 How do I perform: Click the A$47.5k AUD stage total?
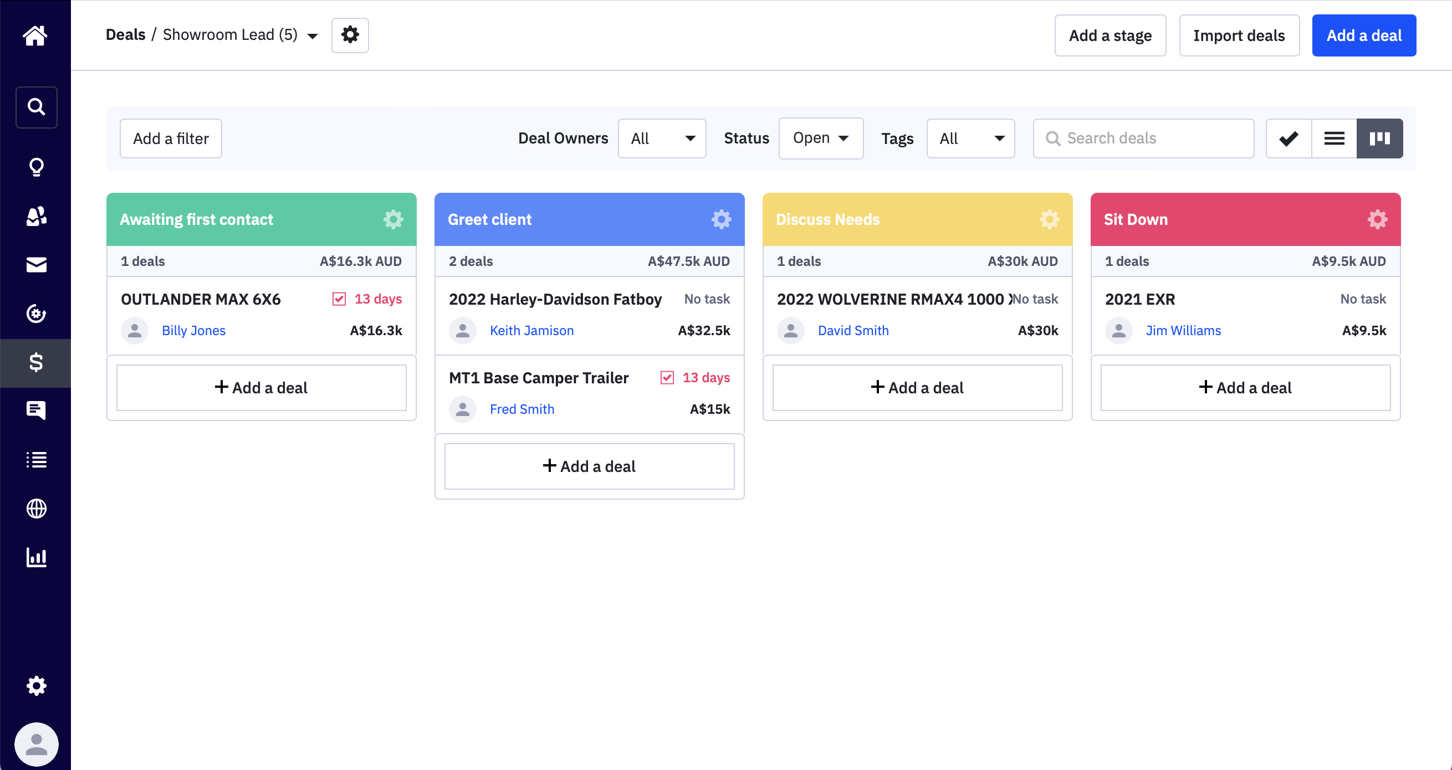coord(688,261)
